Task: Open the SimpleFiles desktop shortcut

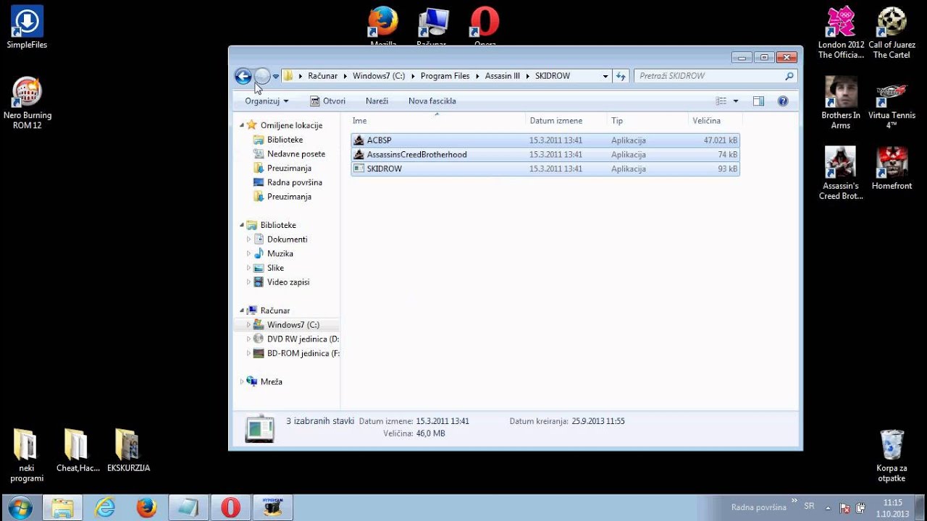Action: coord(27,28)
